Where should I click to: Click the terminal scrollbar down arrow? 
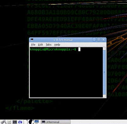coord(104,96)
